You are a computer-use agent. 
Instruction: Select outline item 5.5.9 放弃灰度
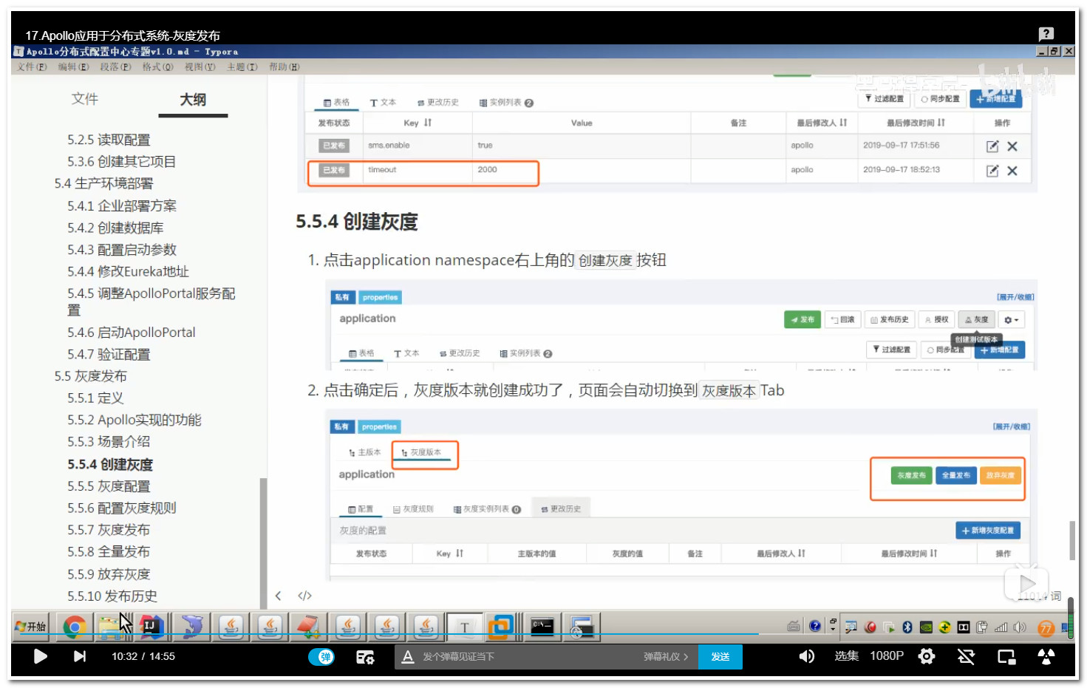109,574
